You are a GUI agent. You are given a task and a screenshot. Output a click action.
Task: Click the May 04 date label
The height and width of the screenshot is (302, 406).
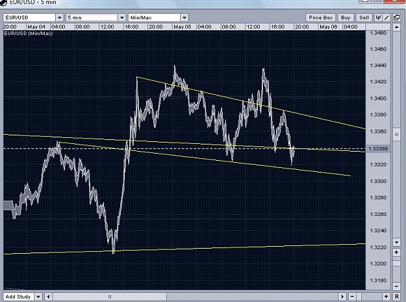(36, 27)
